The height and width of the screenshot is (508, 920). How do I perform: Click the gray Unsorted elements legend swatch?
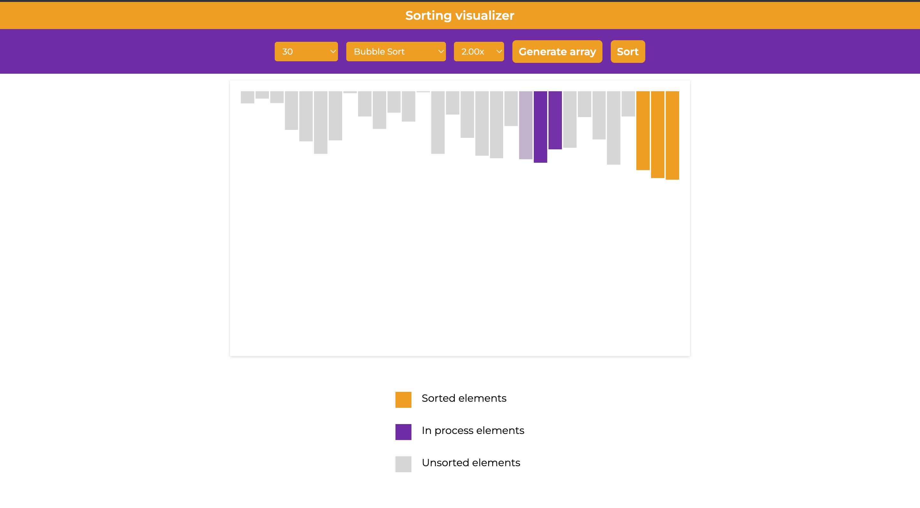[403, 464]
